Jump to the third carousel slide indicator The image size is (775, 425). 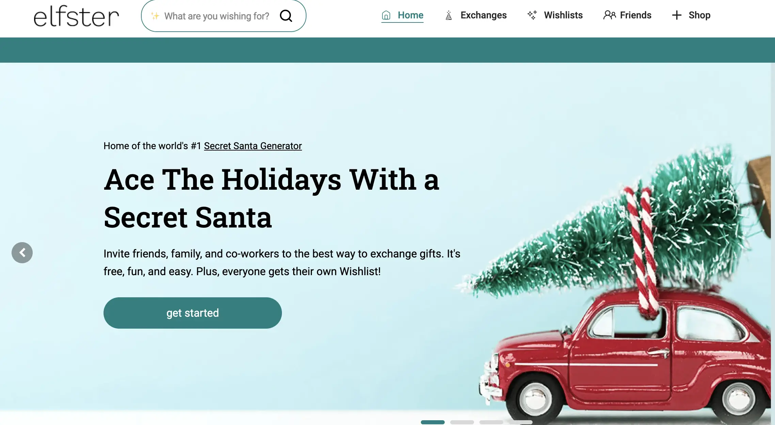(x=491, y=422)
